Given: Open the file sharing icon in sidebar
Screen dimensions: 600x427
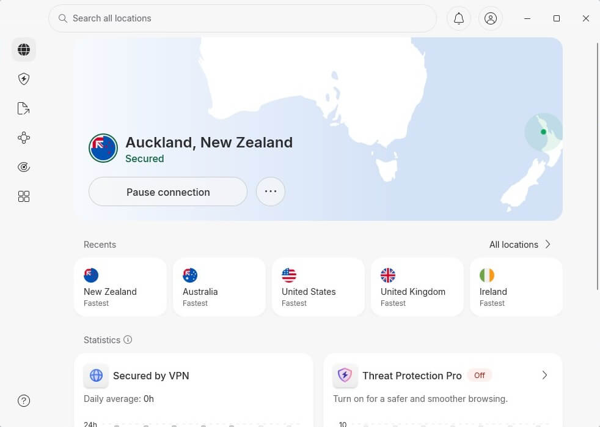Looking at the screenshot, I should [x=23, y=108].
